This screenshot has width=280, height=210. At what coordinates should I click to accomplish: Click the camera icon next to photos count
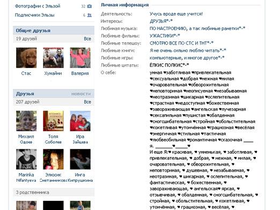click(90, 6)
